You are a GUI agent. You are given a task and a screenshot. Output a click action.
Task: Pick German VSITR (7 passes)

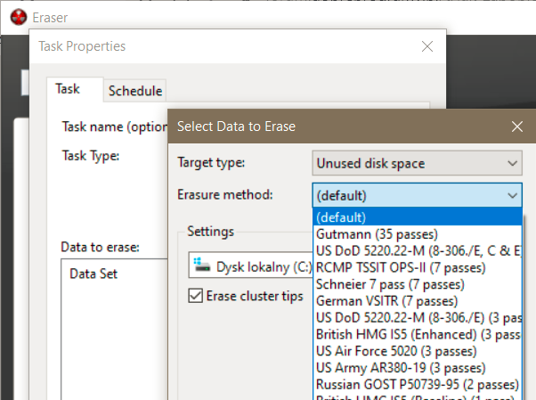[x=418, y=301]
